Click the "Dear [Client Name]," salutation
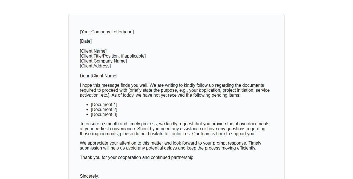This screenshot has height=179, width=353. click(x=99, y=76)
